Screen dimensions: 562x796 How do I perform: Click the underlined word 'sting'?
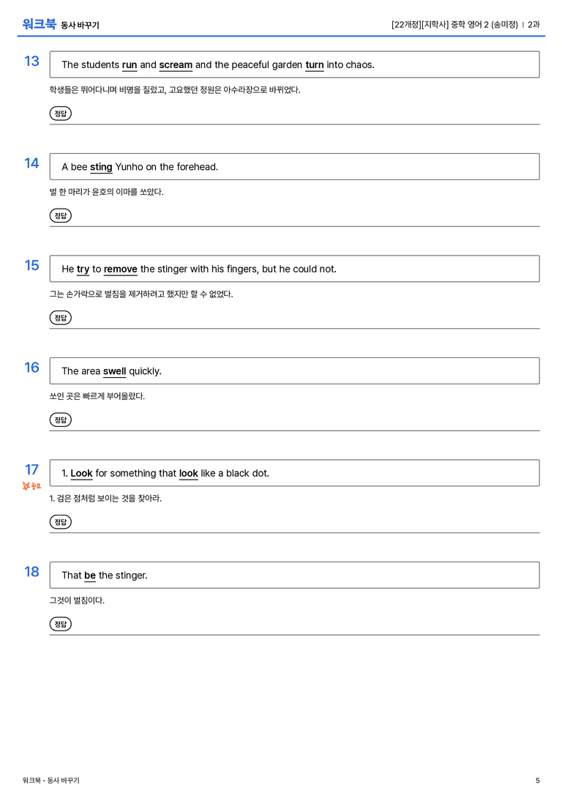coord(101,167)
